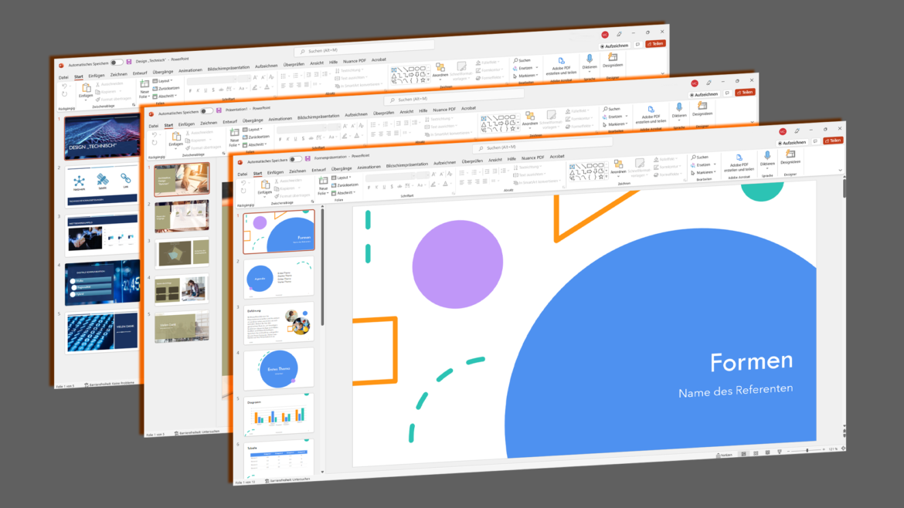This screenshot has height=508, width=904.
Task: Switch to the Übergänge tab in the Formenpräsentation window
Action: click(342, 168)
